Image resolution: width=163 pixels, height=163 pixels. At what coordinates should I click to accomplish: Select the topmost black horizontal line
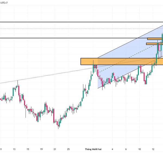click(81, 22)
